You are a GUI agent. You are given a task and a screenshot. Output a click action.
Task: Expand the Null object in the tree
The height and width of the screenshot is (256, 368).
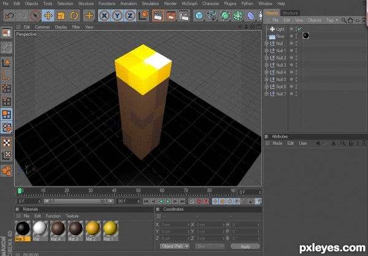point(266,44)
